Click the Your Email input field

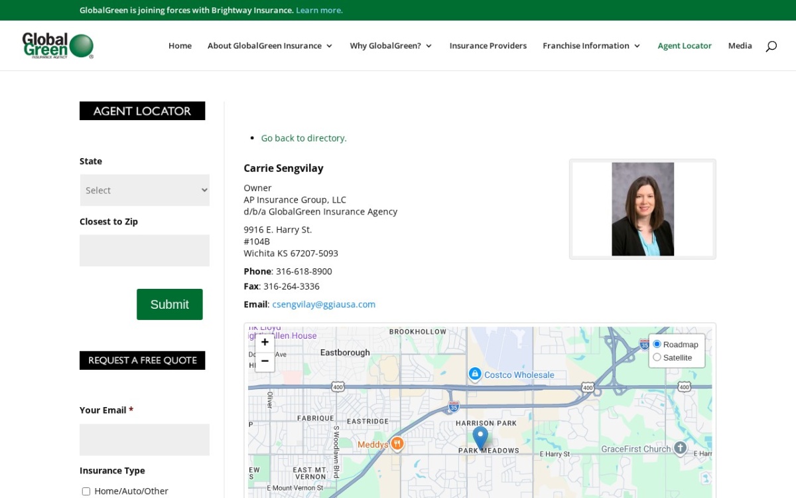click(x=145, y=440)
